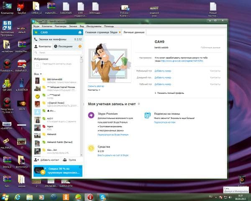
Task: Click the favorites star placeholder box
Action: 38,65
